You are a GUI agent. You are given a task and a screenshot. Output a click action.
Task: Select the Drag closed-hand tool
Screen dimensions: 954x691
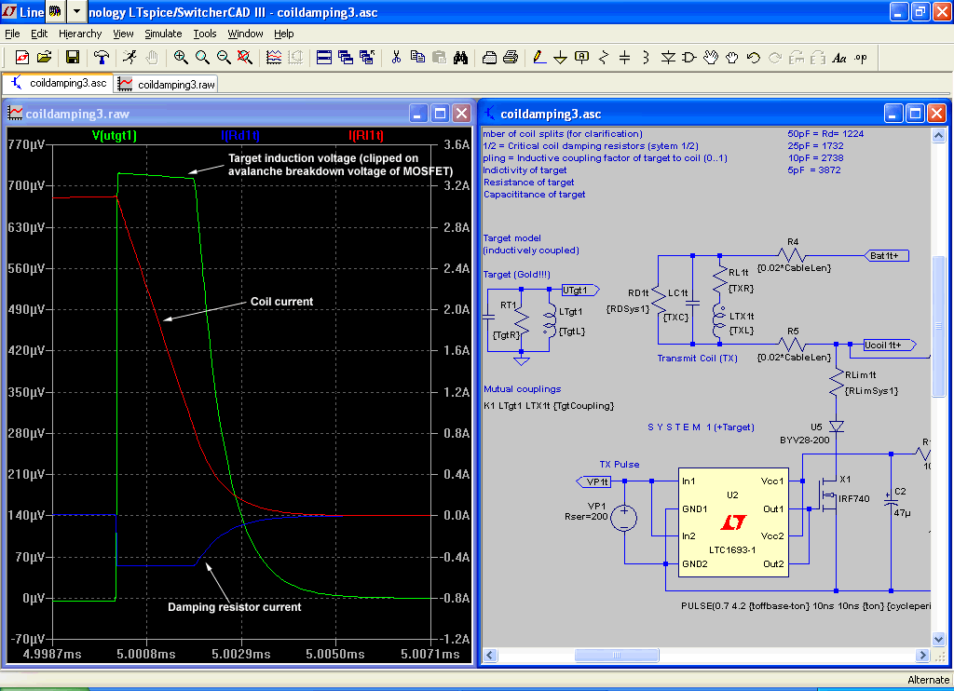pyautogui.click(x=732, y=57)
